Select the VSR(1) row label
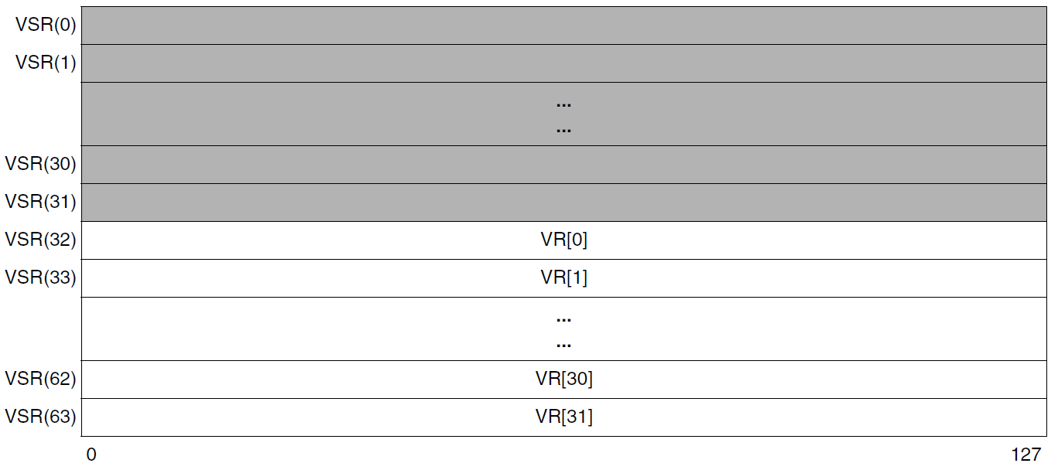Screen dimensions: 1058x470 [46, 63]
